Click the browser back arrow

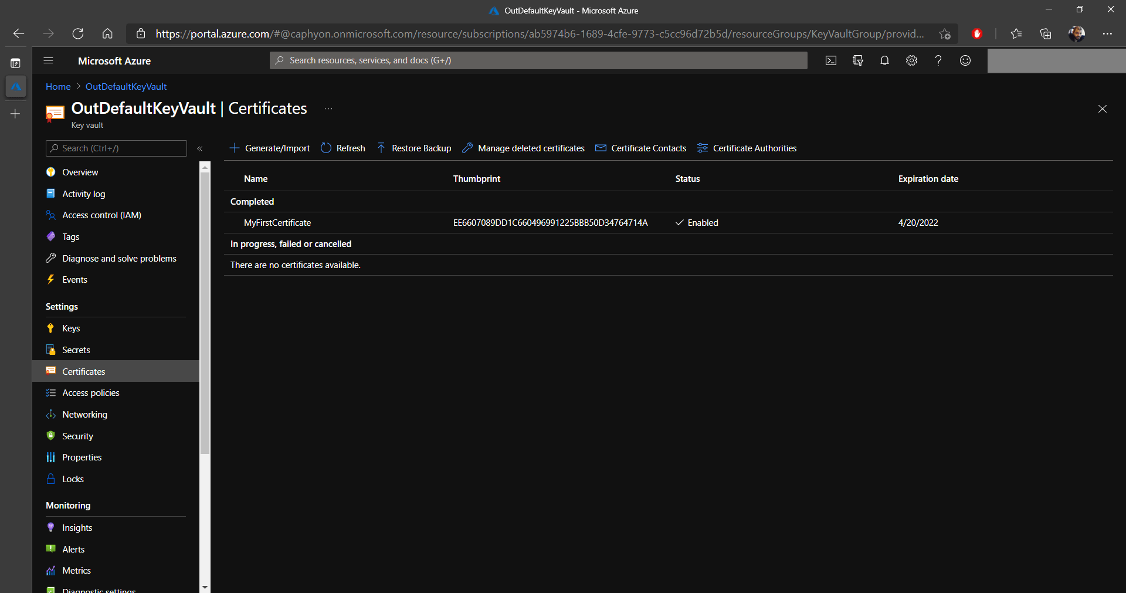[x=19, y=33]
